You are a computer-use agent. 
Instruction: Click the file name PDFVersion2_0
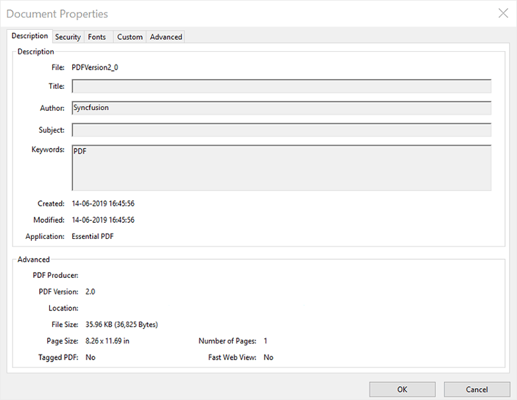click(x=95, y=67)
